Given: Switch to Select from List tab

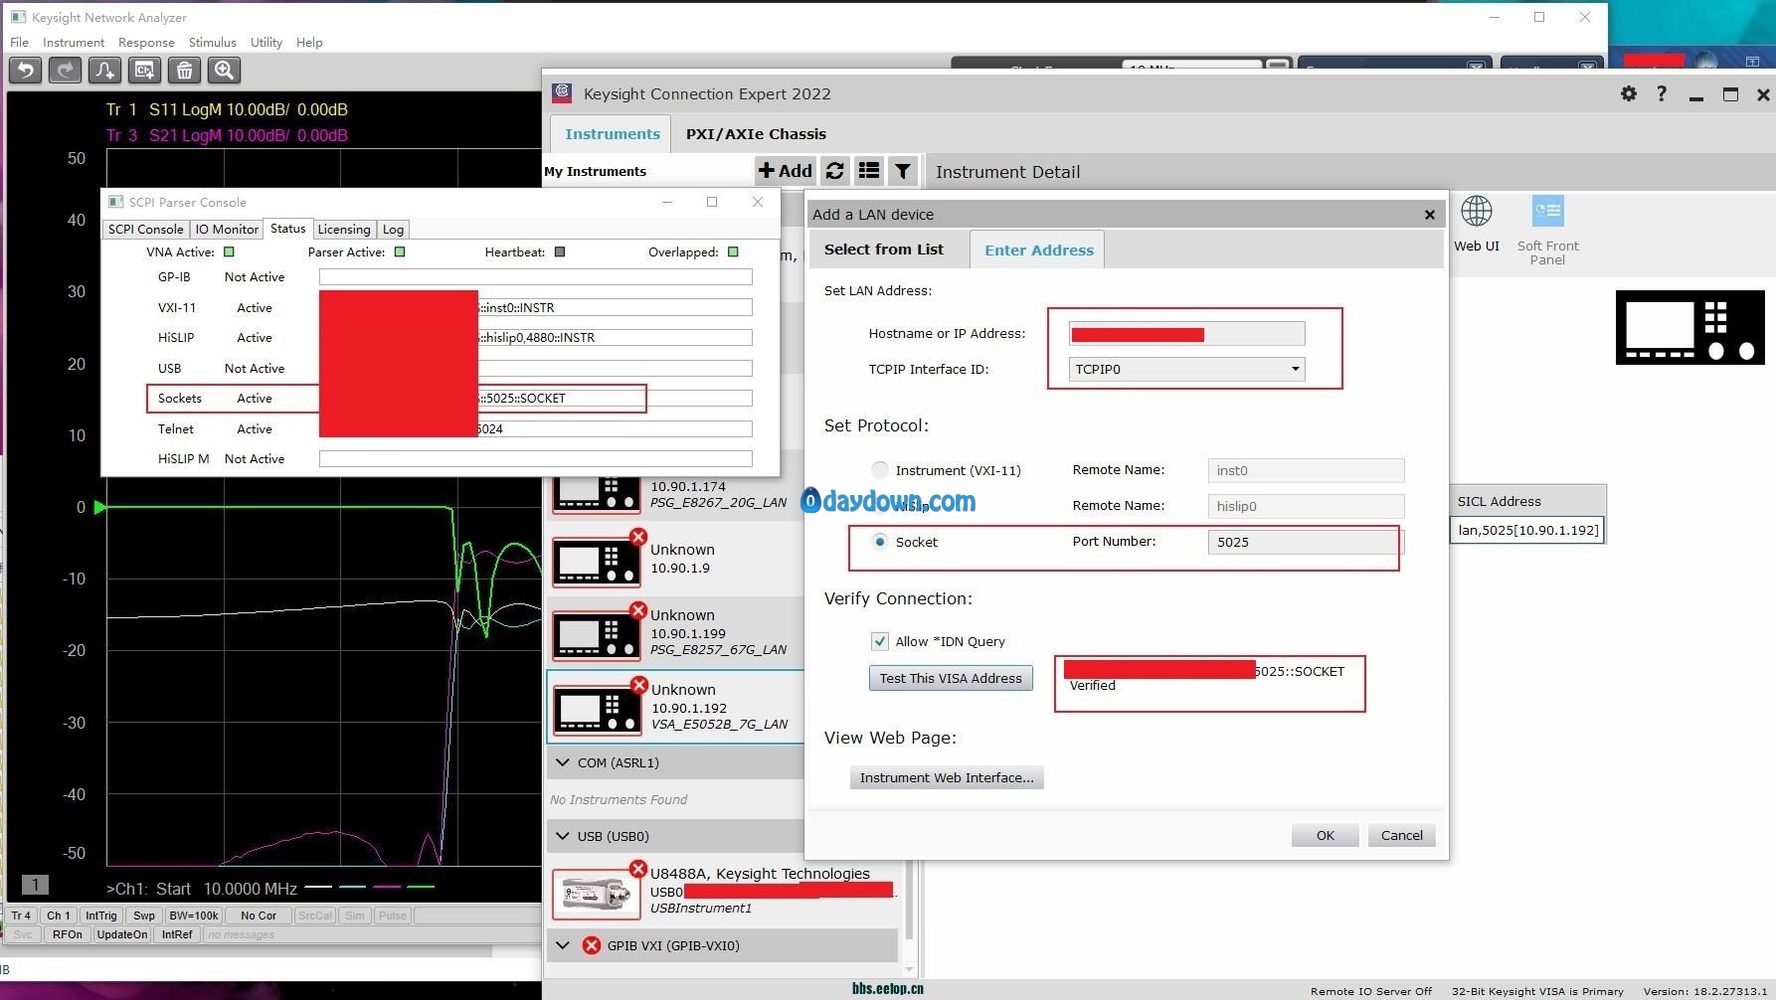Looking at the screenshot, I should [884, 250].
